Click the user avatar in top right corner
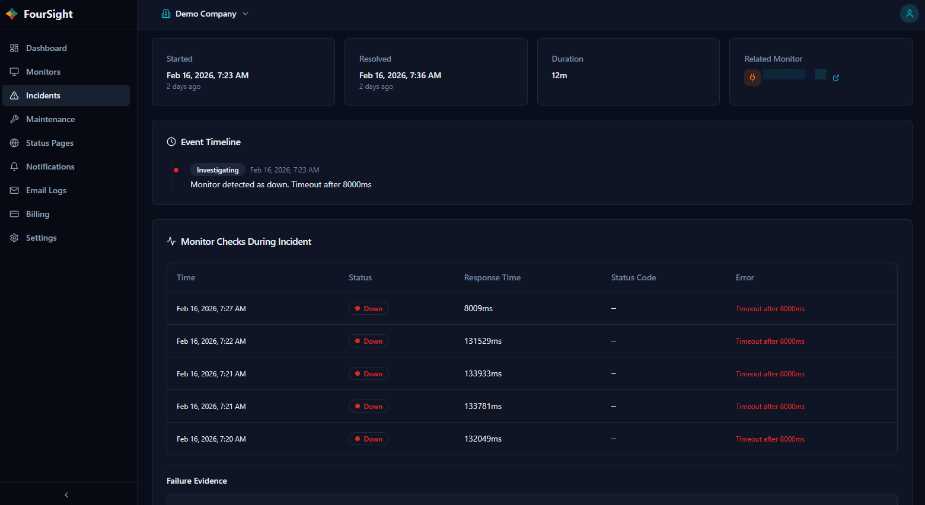 click(x=909, y=13)
